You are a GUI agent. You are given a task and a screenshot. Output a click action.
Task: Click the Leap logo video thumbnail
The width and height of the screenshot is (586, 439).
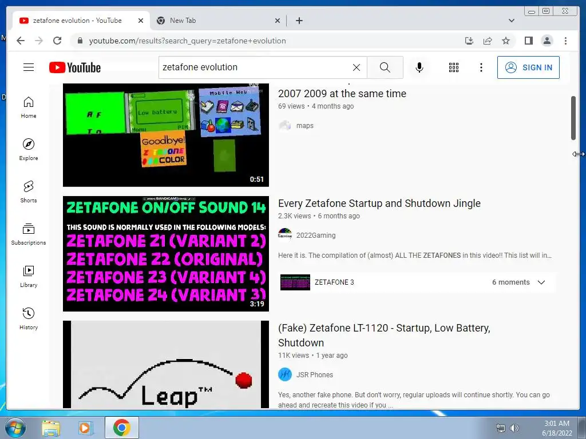165,364
